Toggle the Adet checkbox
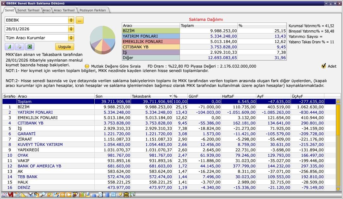 pyautogui.click(x=323, y=66)
